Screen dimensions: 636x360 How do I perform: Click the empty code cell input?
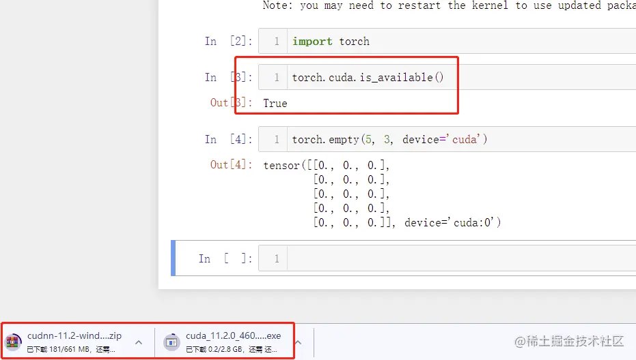[461, 258]
